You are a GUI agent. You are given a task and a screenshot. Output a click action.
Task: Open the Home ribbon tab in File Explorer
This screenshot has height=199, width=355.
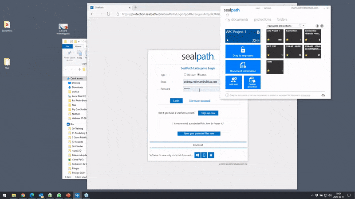point(78,46)
